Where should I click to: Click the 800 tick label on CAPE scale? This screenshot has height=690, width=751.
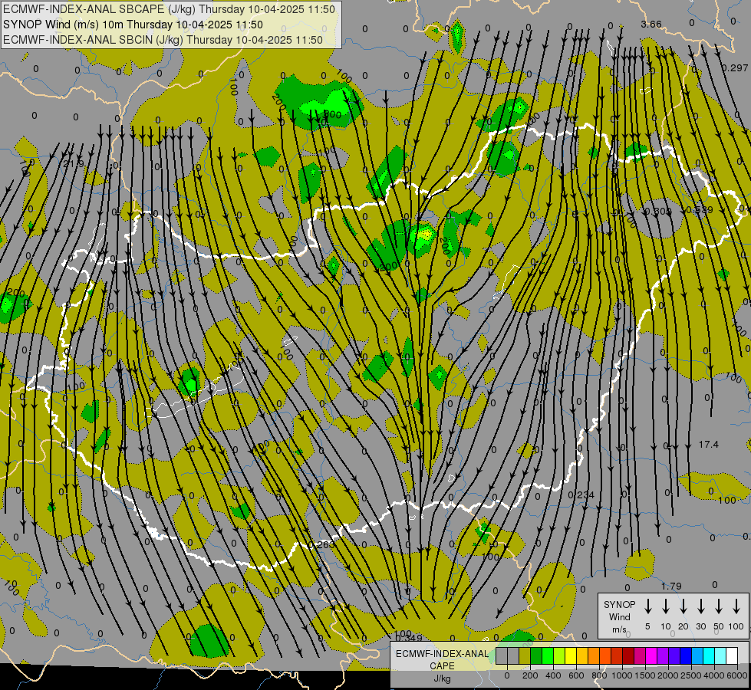click(x=599, y=675)
